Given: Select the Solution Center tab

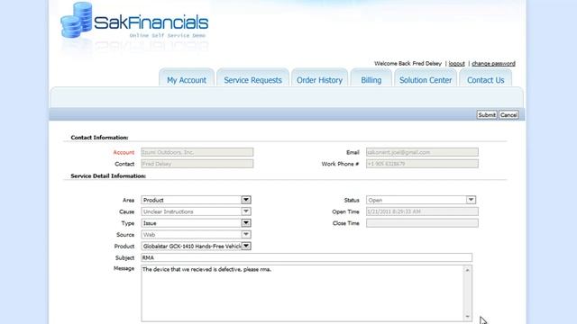Looking at the screenshot, I should click(426, 78).
